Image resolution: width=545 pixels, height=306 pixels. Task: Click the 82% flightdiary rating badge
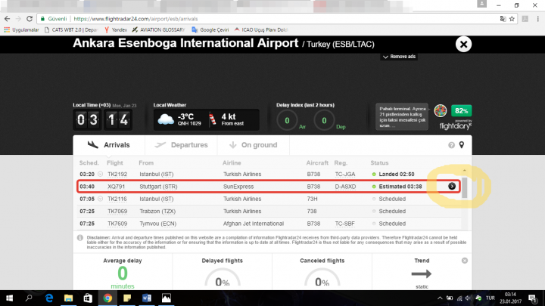462,110
